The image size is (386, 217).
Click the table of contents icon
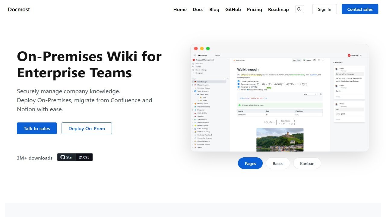(319, 60)
